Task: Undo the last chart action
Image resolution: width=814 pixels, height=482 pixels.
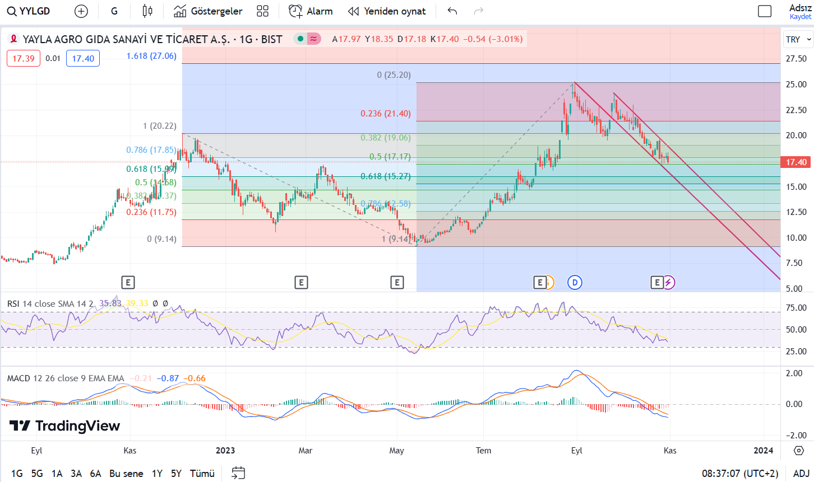Action: tap(452, 11)
